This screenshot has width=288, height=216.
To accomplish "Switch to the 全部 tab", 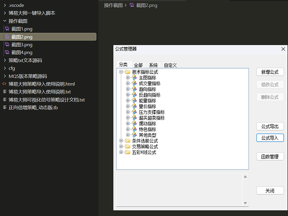I will (138, 65).
